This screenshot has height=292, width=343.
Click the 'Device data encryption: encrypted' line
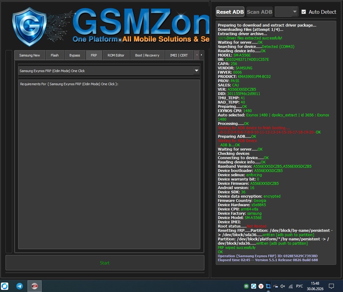(x=249, y=196)
